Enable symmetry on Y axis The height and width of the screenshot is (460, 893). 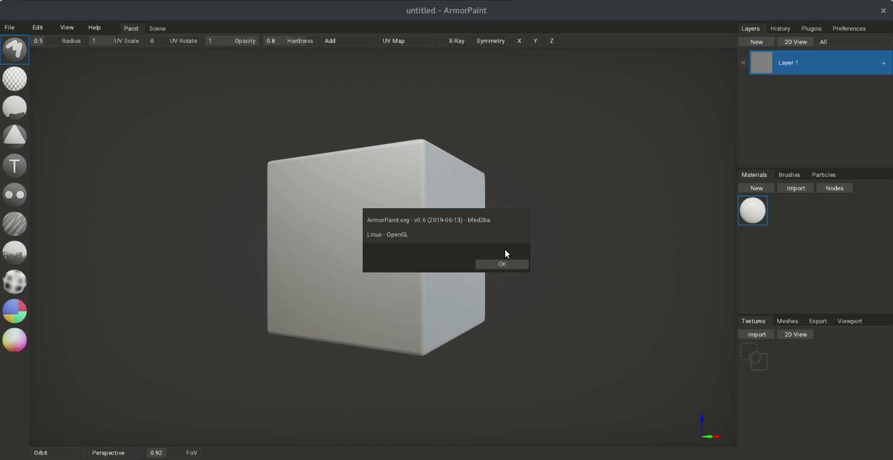pyautogui.click(x=528, y=41)
